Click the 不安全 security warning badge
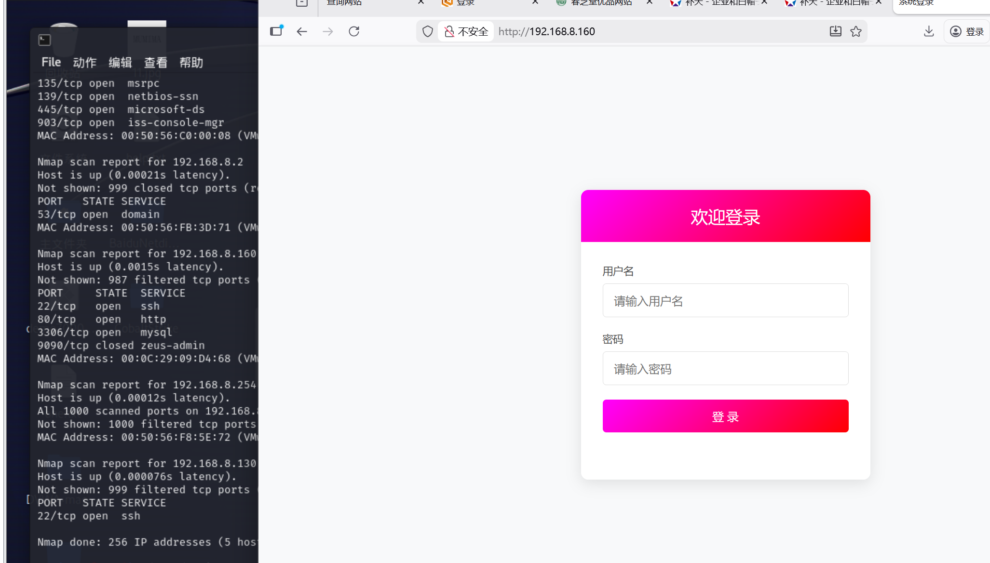Viewport: 990px width, 563px height. coord(466,32)
